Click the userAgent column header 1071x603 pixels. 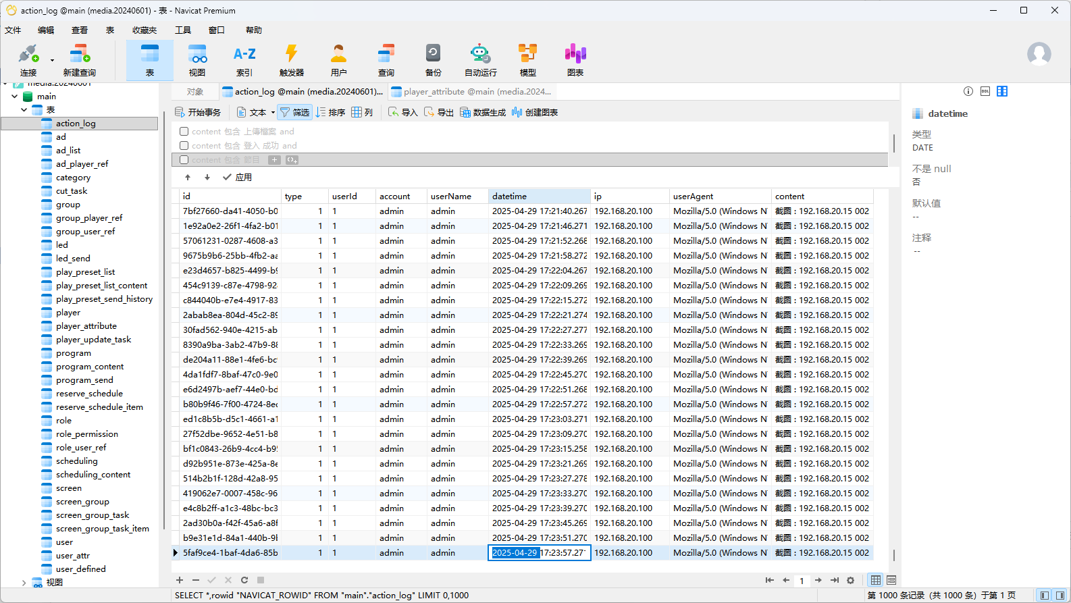720,196
